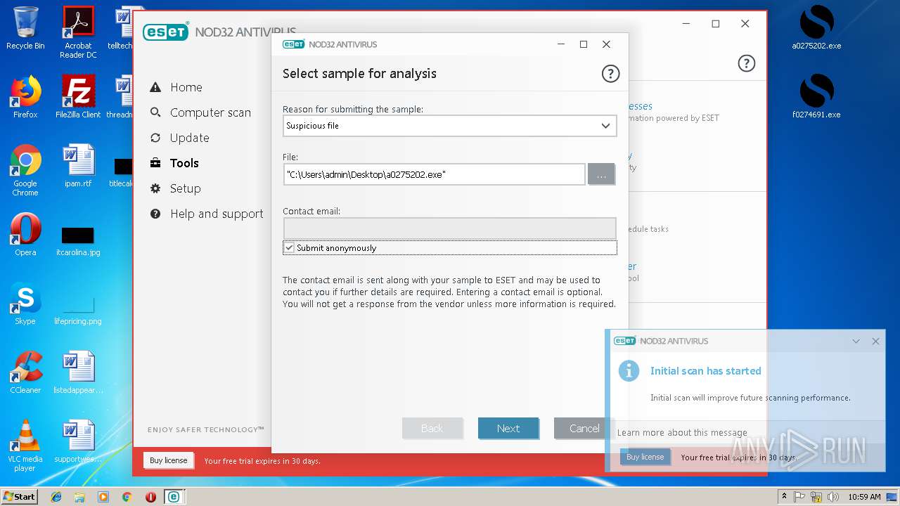Screen dimensions: 900x506
Task: Click the file path input field
Action: point(435,174)
